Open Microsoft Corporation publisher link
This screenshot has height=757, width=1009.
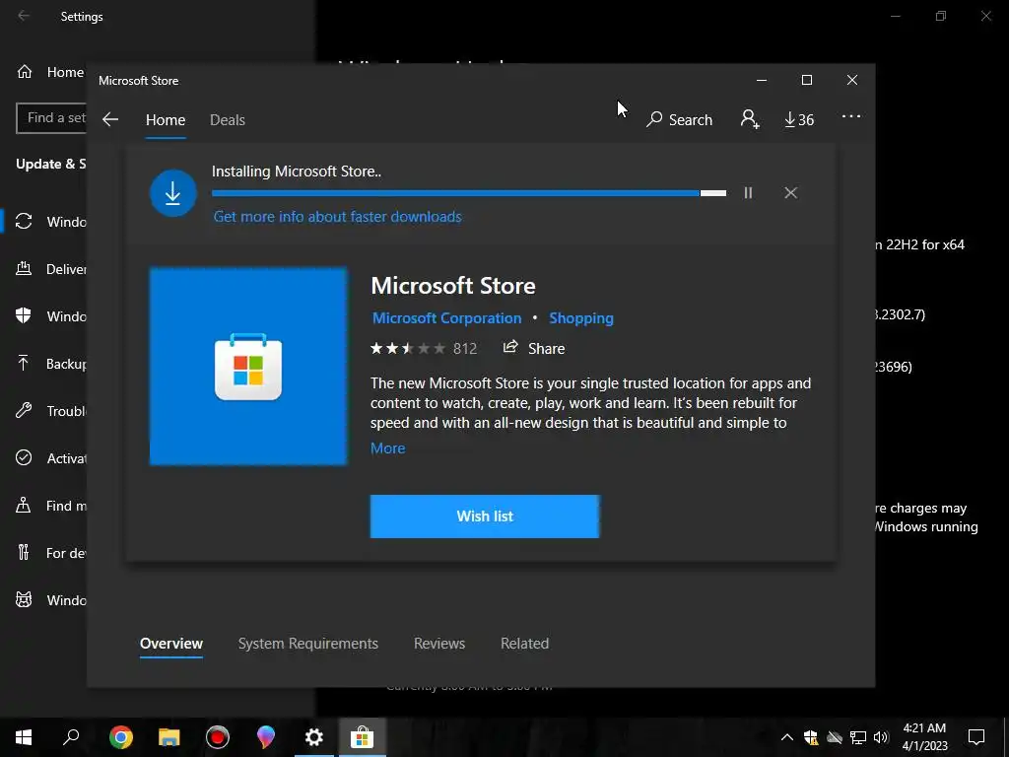446,318
